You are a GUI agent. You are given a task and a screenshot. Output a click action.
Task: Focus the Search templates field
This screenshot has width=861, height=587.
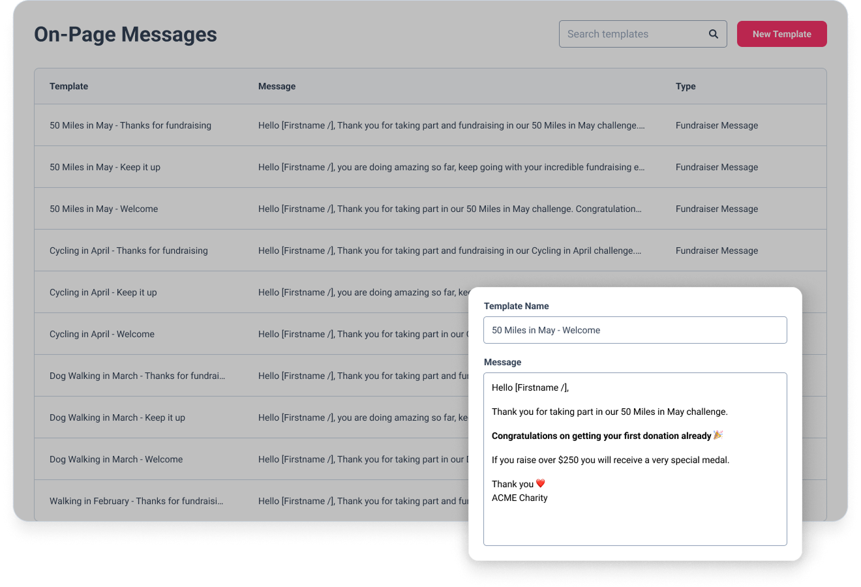coord(642,34)
